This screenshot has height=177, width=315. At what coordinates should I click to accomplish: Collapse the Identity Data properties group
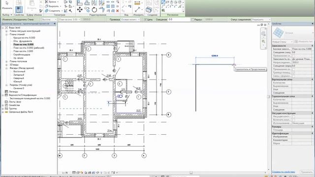tap(312, 133)
